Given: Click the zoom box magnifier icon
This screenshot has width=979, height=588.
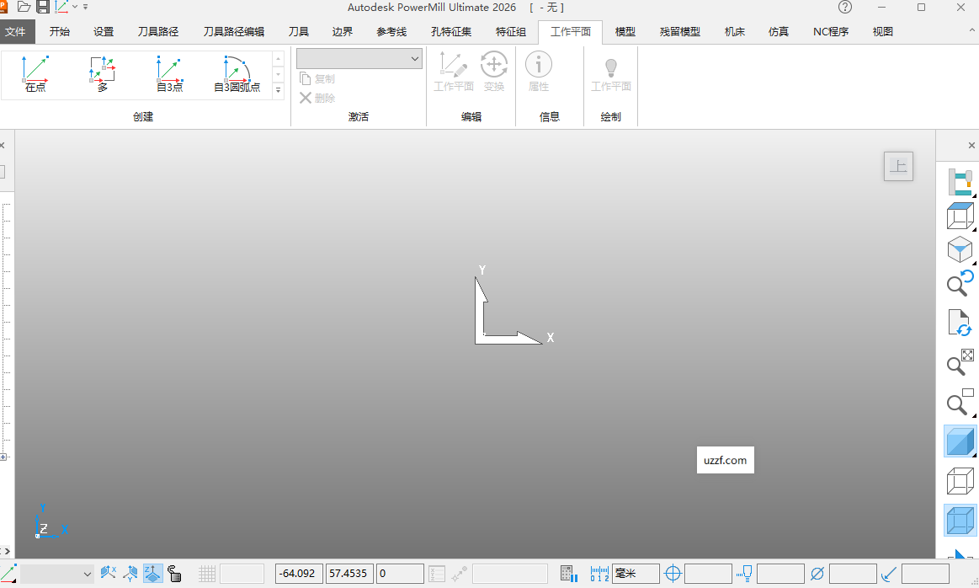Looking at the screenshot, I should [959, 403].
